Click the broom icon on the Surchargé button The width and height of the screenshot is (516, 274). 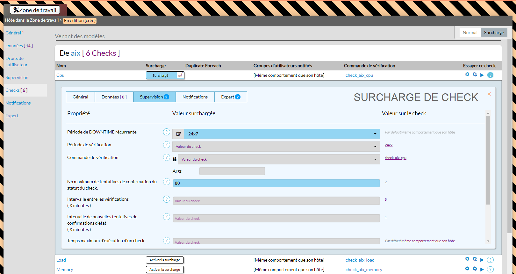tap(180, 75)
